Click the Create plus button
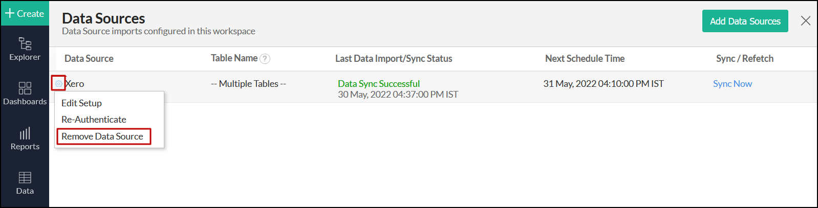 pyautogui.click(x=25, y=13)
